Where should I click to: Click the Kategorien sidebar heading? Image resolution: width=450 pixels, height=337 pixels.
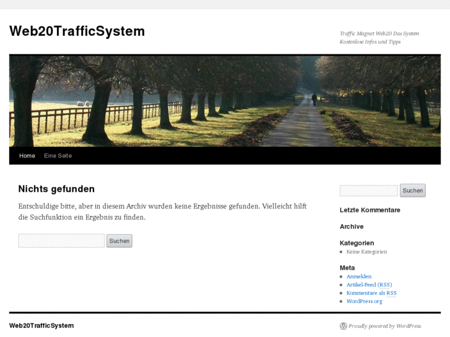coord(357,243)
